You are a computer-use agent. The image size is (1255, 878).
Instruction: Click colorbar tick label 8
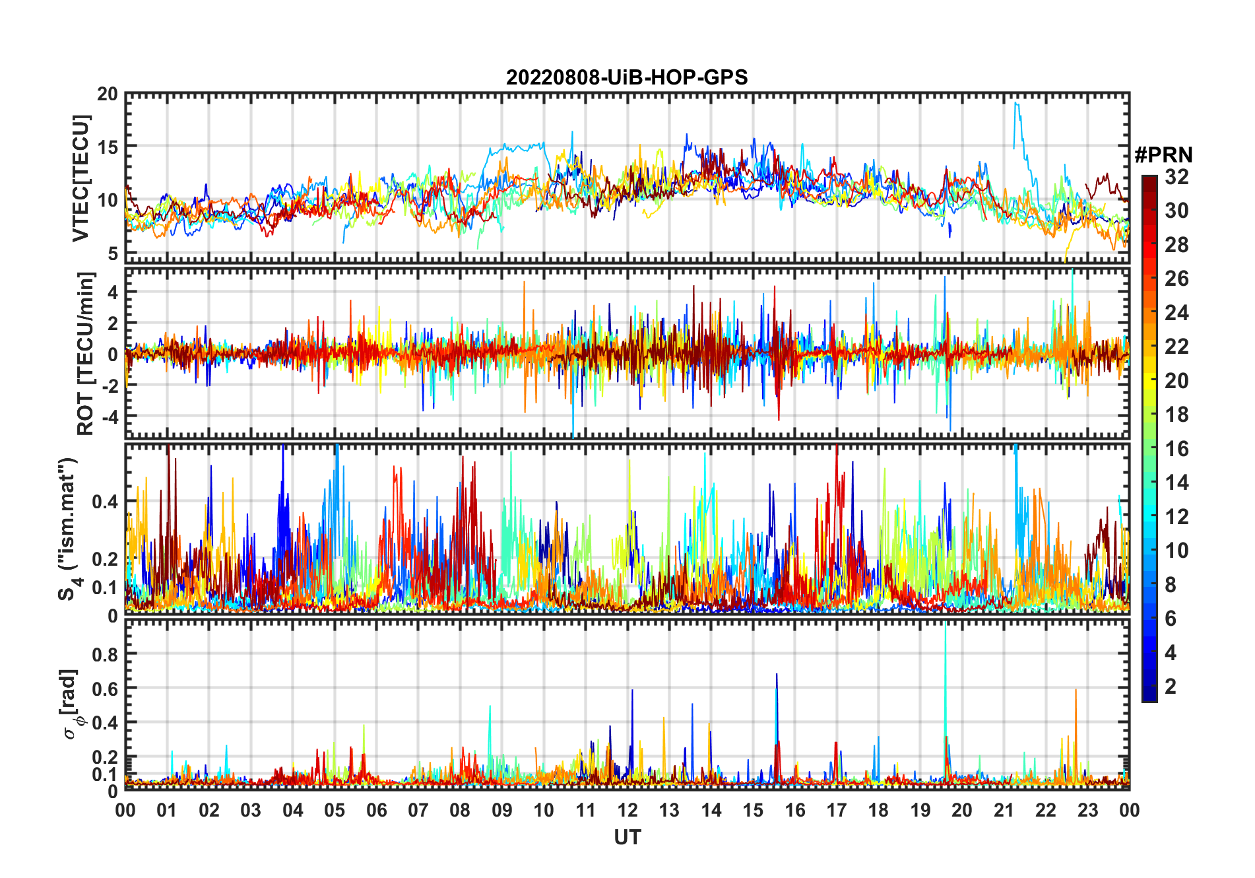1171,585
